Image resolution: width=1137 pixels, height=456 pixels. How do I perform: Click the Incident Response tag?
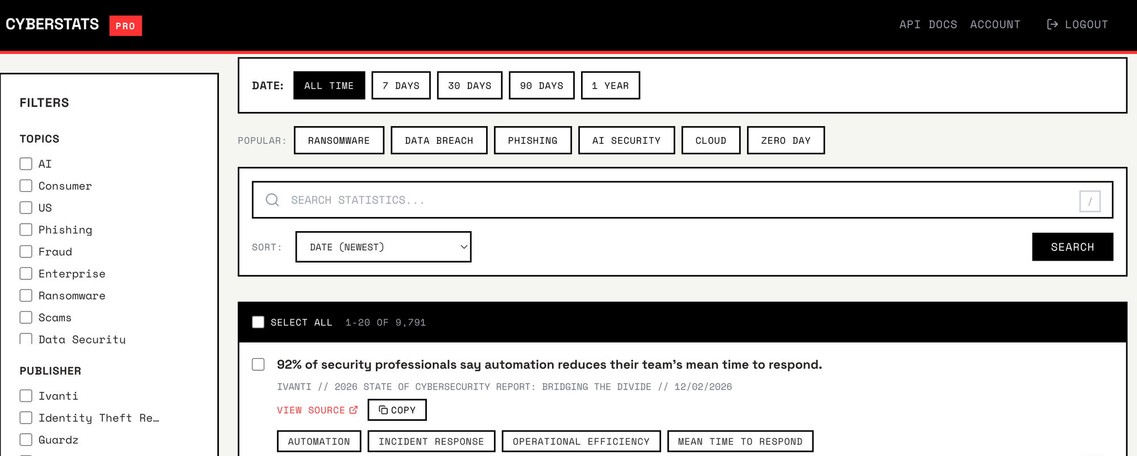pyautogui.click(x=431, y=441)
